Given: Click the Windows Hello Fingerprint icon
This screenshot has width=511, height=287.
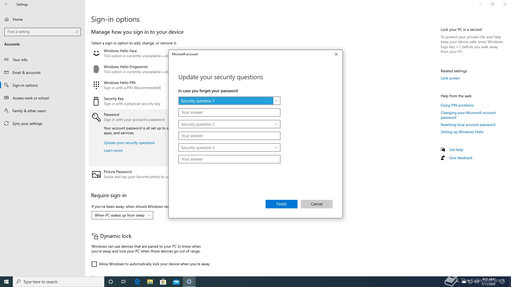Looking at the screenshot, I should coord(96,69).
